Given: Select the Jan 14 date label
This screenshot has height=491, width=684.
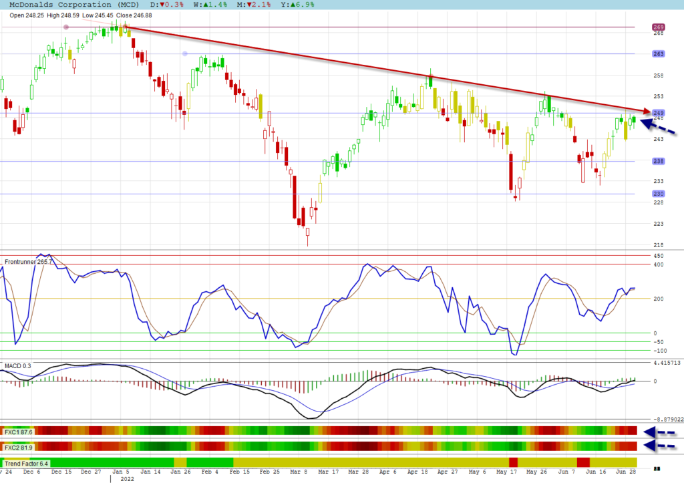Looking at the screenshot, I should pyautogui.click(x=150, y=472).
